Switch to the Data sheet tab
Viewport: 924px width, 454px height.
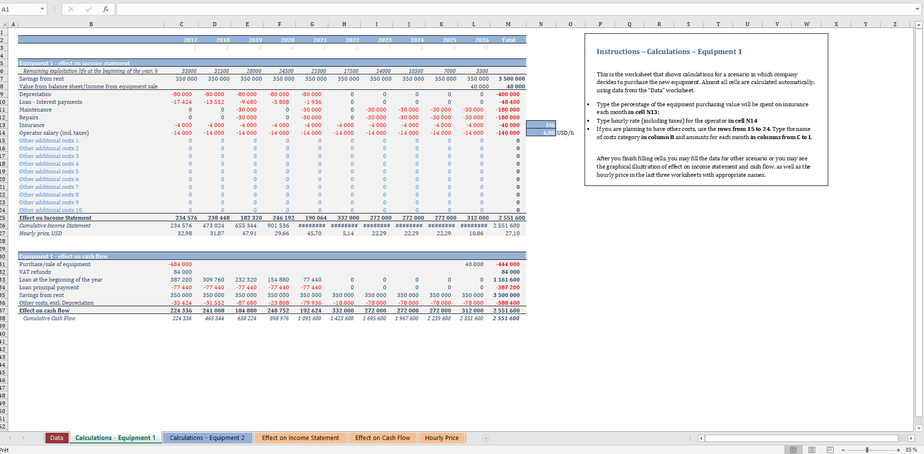click(57, 438)
